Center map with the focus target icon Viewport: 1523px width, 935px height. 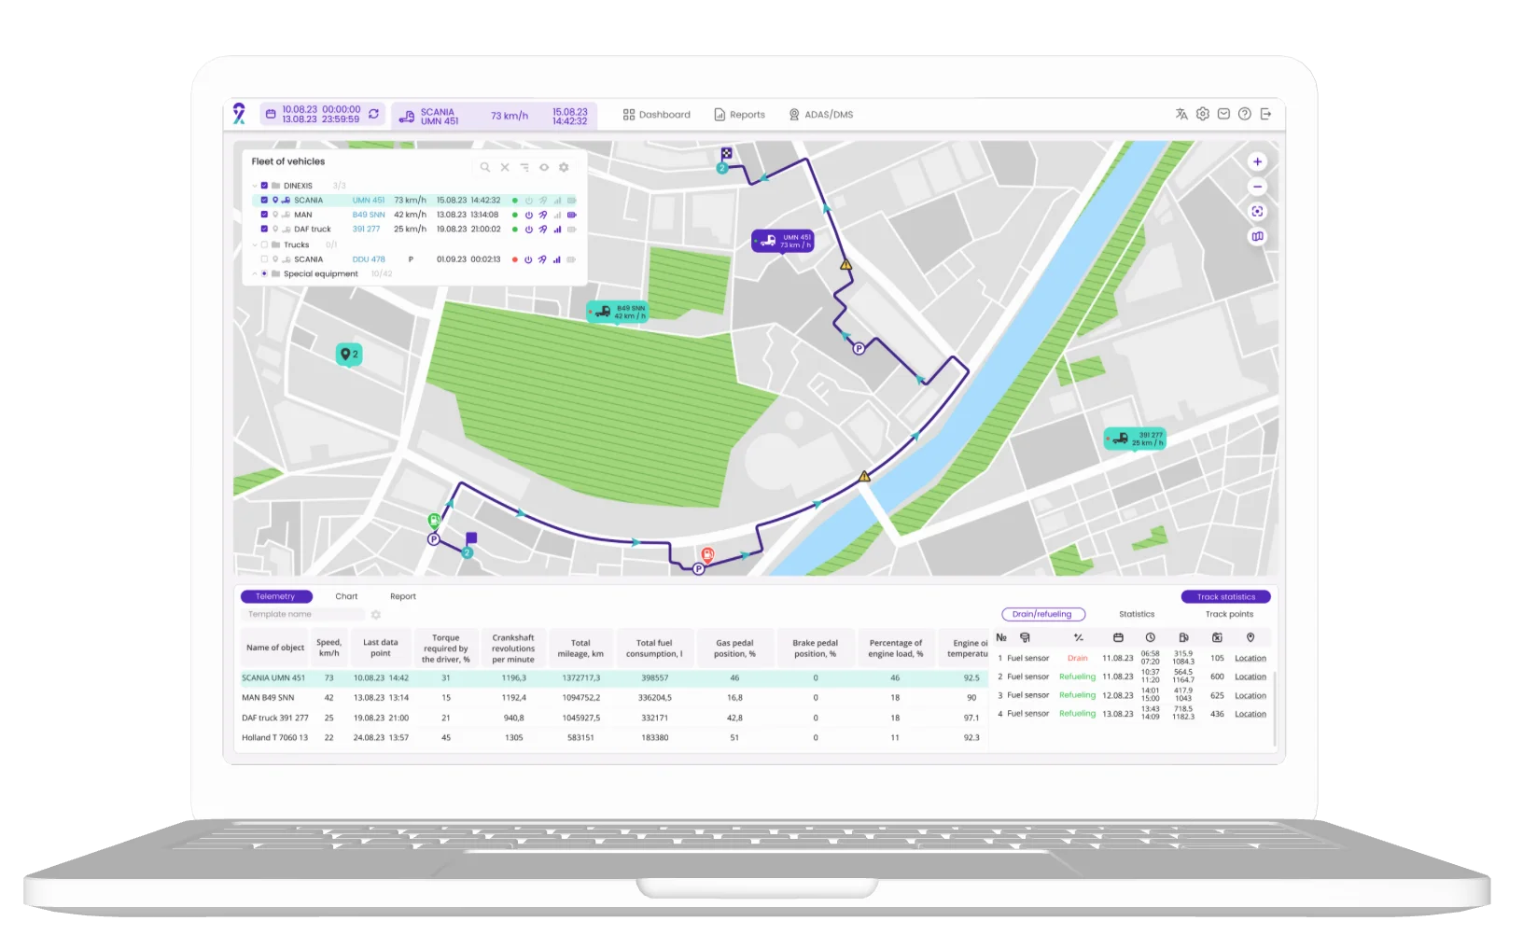point(1257,212)
